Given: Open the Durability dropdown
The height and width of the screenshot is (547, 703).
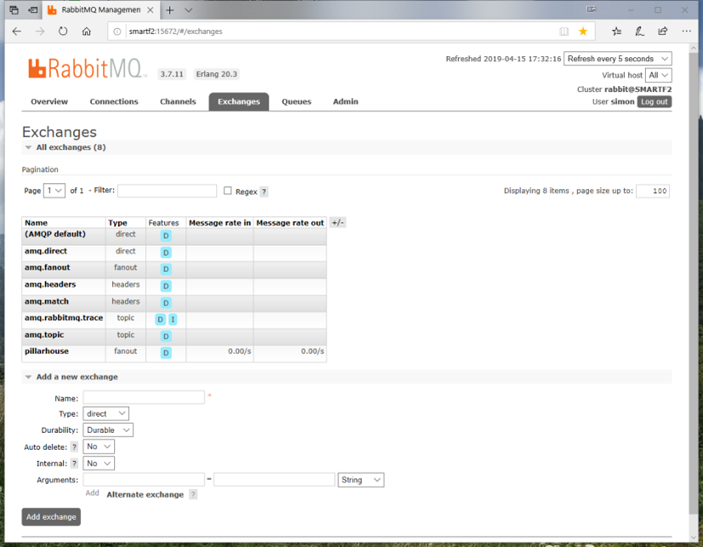Looking at the screenshot, I should (108, 430).
